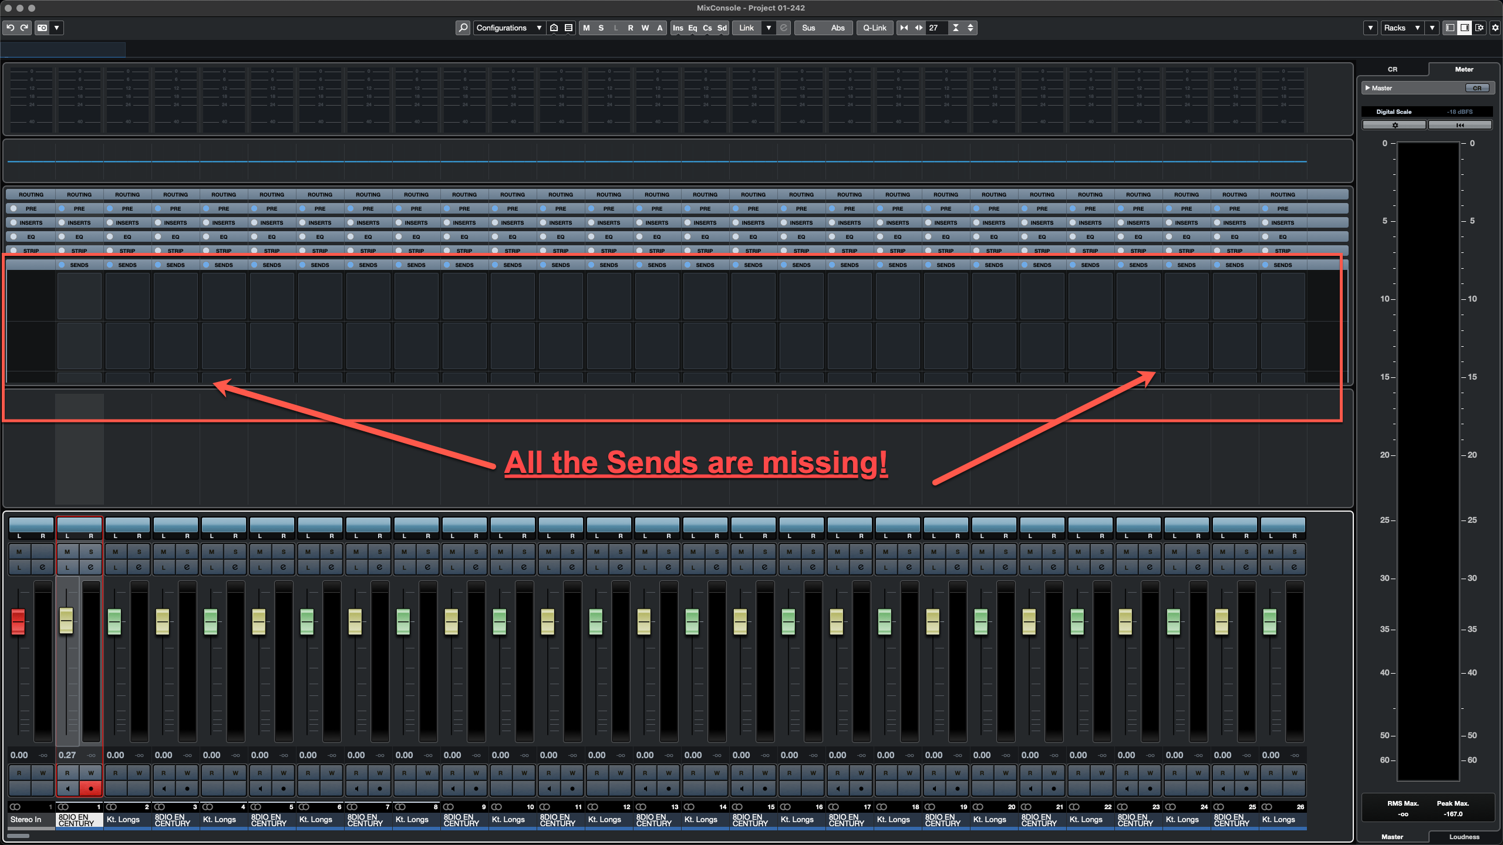Open the Link mode dropdown arrow
The image size is (1503, 845).
click(x=768, y=28)
